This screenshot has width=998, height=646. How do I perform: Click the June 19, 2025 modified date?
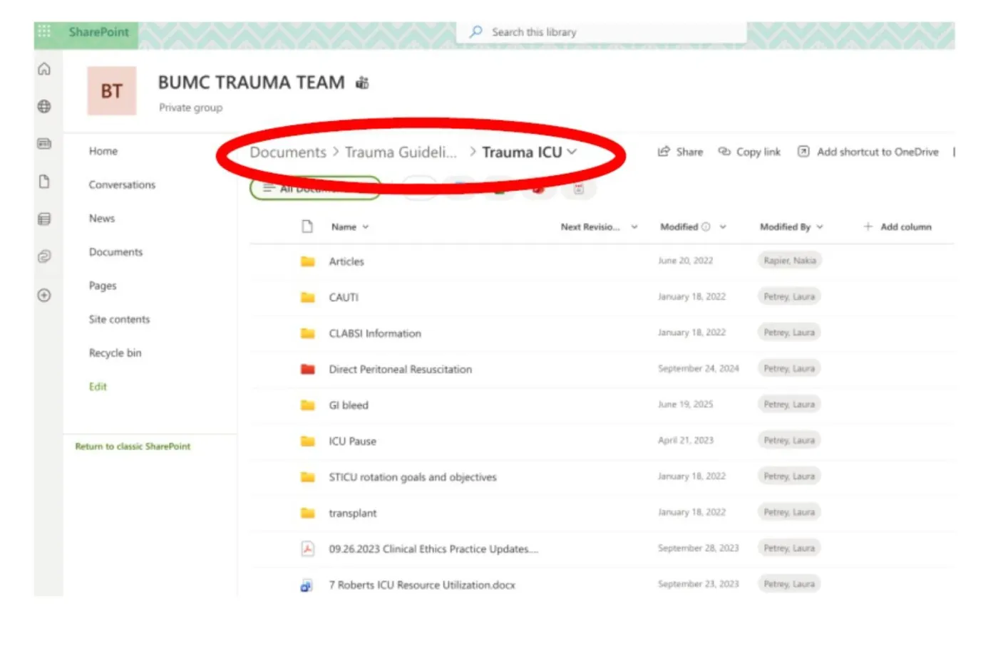click(x=685, y=405)
